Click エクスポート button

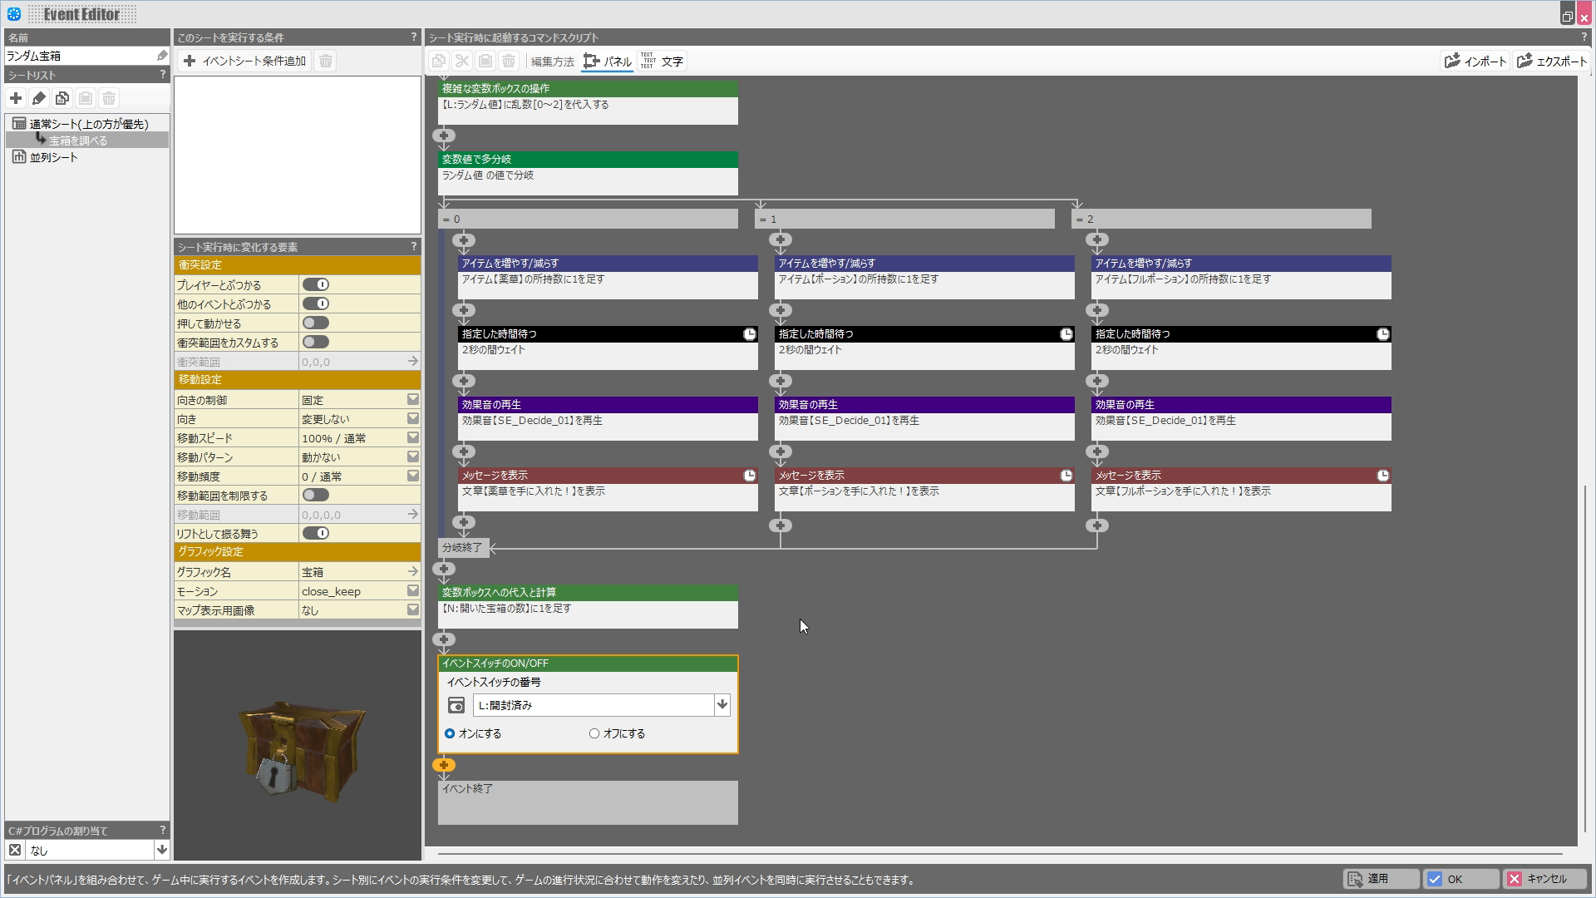click(1552, 62)
